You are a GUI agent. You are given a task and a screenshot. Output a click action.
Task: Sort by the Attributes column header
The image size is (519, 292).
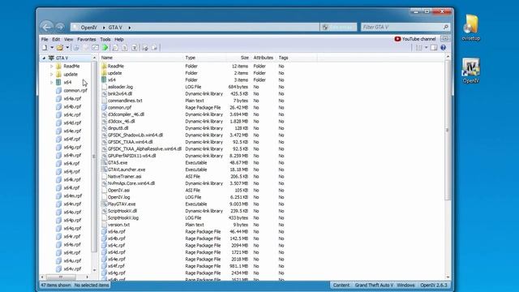coord(264,58)
